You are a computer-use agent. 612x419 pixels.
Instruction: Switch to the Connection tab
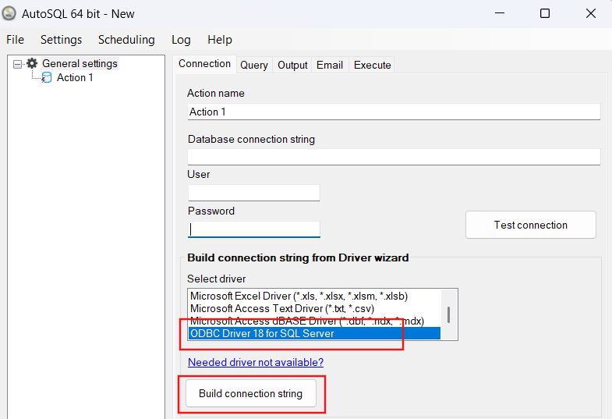[x=204, y=64]
